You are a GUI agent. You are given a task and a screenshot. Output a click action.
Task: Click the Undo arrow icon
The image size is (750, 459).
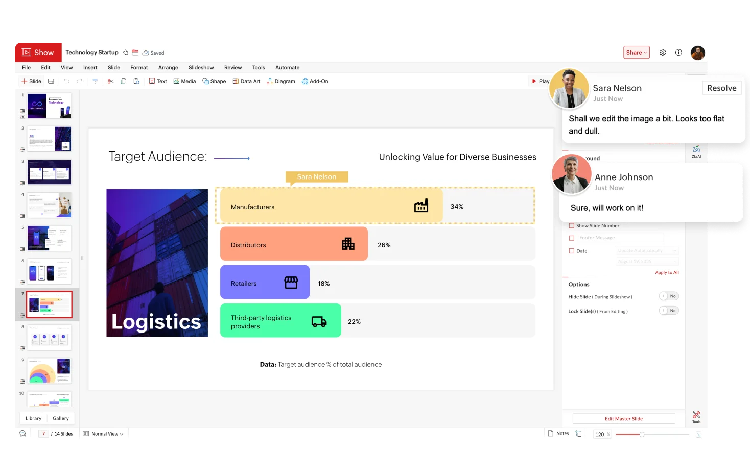pyautogui.click(x=66, y=81)
